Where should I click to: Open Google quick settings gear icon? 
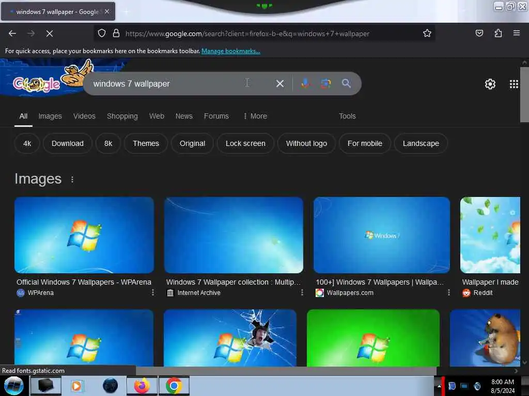point(490,84)
